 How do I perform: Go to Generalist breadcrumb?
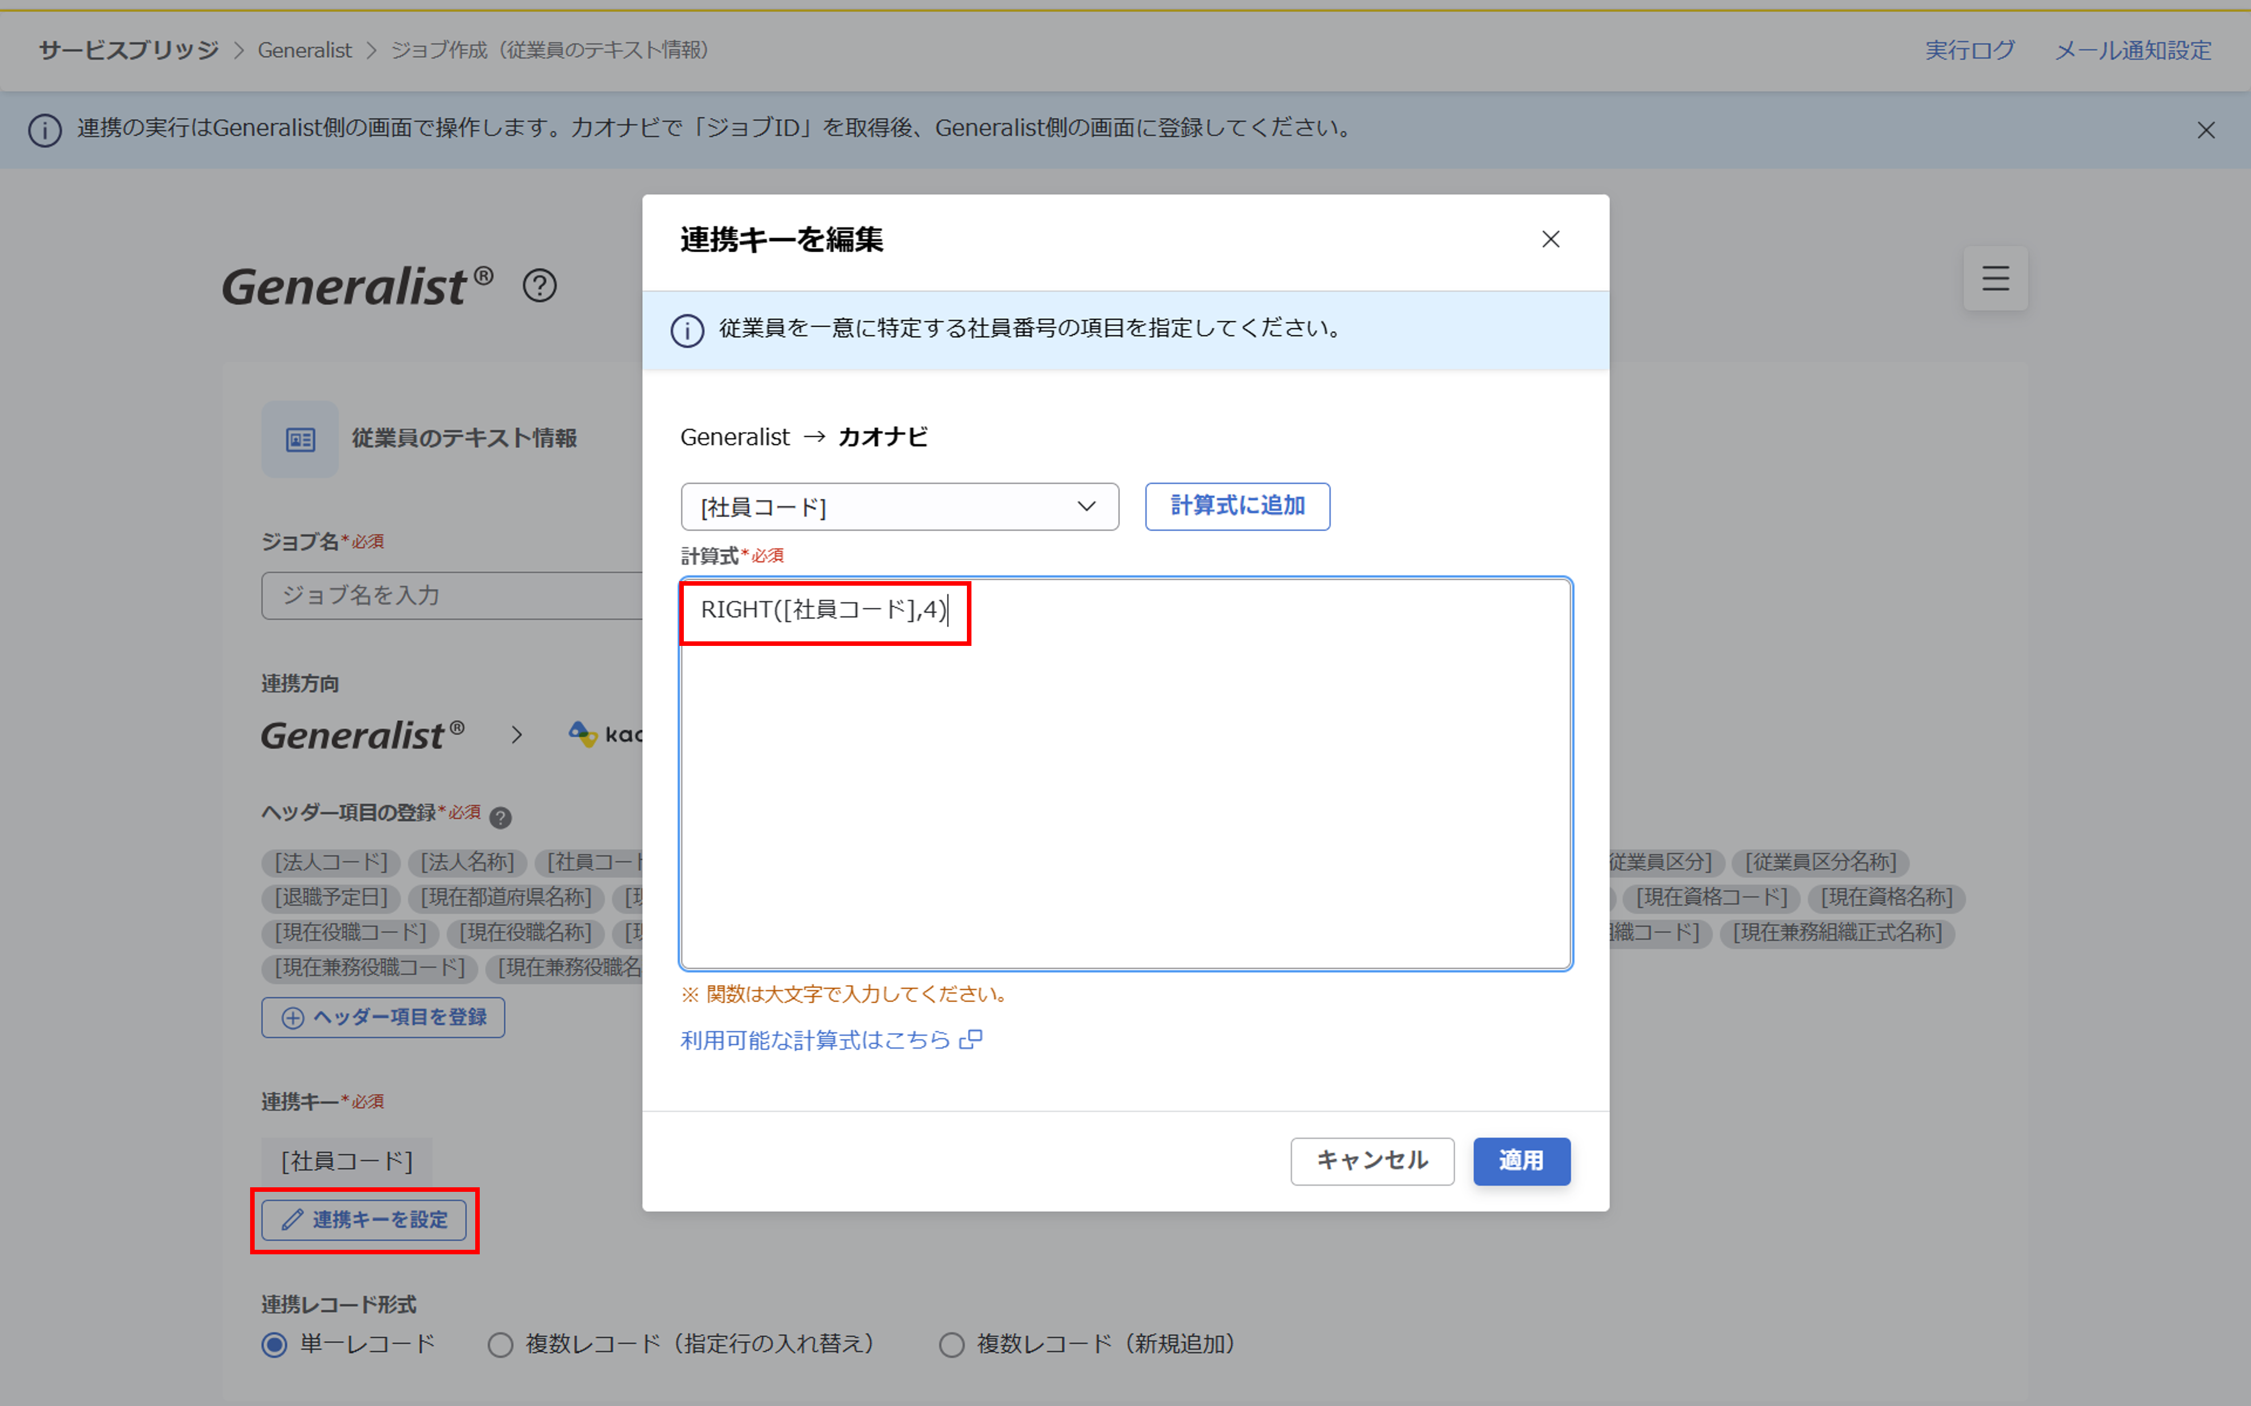pos(305,50)
